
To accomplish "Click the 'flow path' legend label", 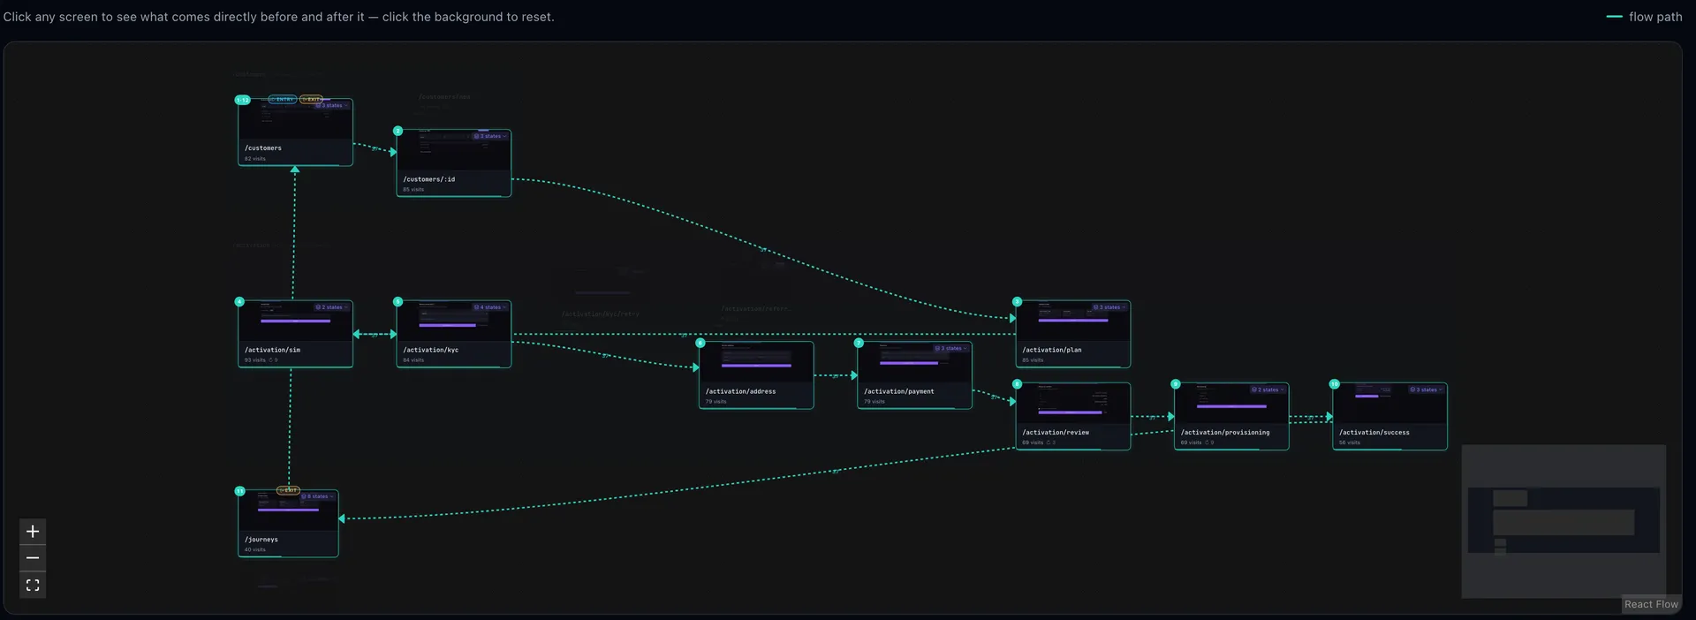I will pos(1655,17).
